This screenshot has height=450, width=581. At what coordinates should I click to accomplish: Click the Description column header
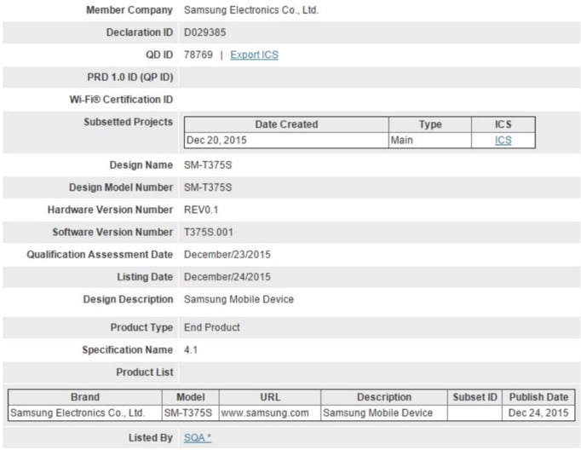(384, 397)
